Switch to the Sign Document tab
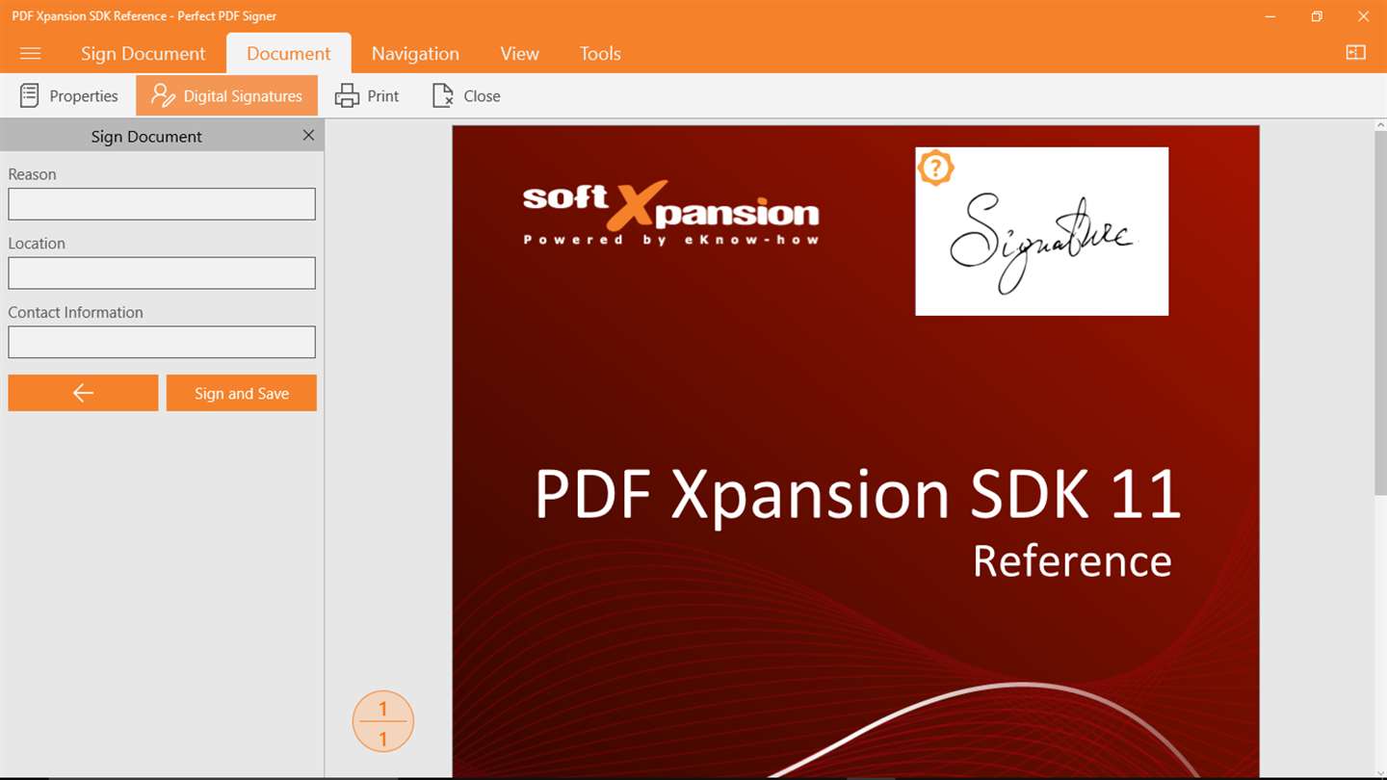The height and width of the screenshot is (780, 1387). coord(143,54)
